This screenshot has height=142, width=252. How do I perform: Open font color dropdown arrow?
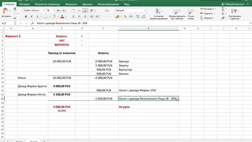click(x=66, y=17)
